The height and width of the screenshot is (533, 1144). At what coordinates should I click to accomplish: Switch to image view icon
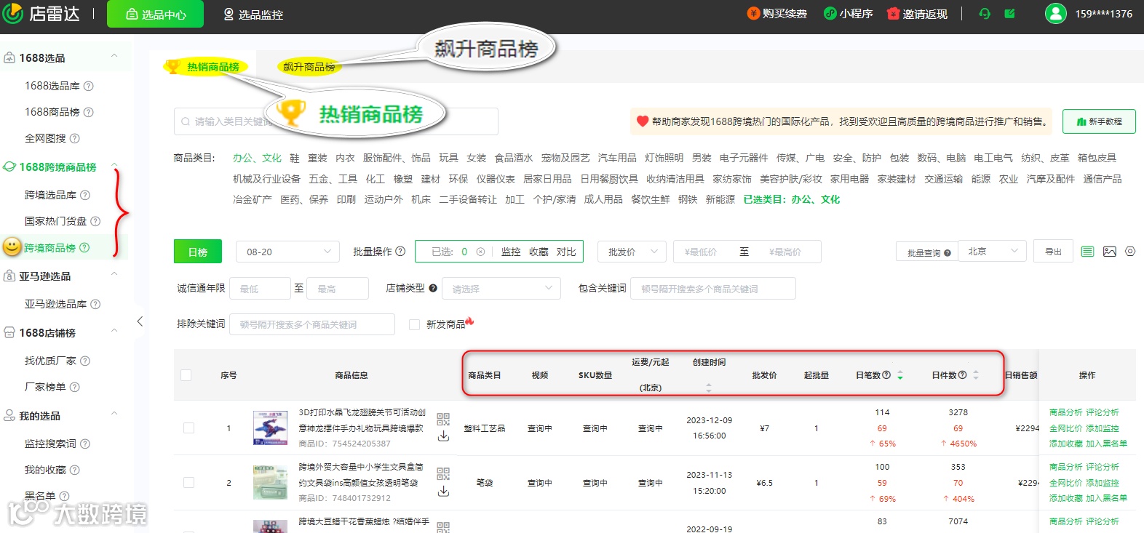pyautogui.click(x=1109, y=252)
